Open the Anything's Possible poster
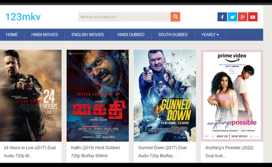The height and width of the screenshot is (167, 272). (232, 95)
